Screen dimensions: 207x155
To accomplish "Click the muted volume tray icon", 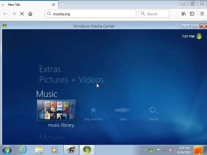I will click(171, 150).
